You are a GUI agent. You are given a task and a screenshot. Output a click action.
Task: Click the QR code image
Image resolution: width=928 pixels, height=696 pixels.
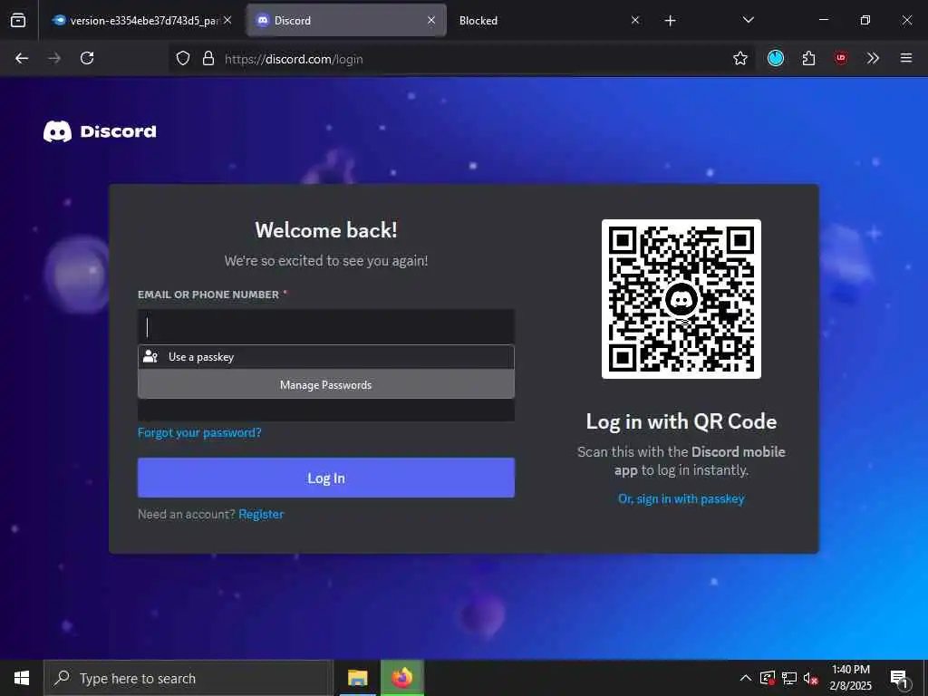coord(681,299)
